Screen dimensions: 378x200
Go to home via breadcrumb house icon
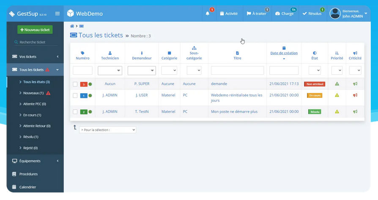pos(72,26)
